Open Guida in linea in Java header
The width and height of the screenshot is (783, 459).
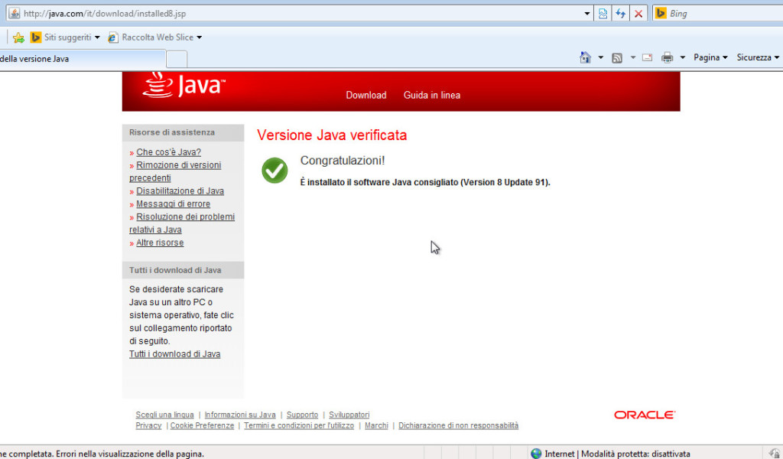[x=432, y=95]
